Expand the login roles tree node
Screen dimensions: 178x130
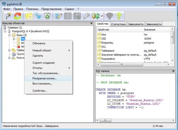9,58
